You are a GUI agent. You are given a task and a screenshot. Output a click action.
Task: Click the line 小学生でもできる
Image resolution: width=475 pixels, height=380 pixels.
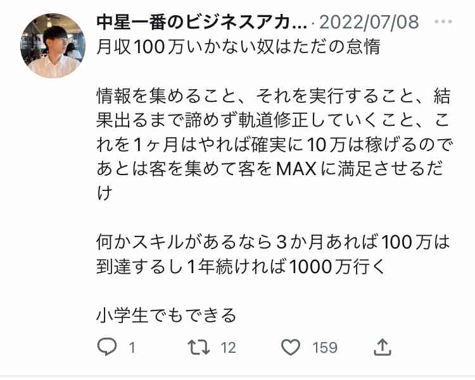[x=167, y=316]
